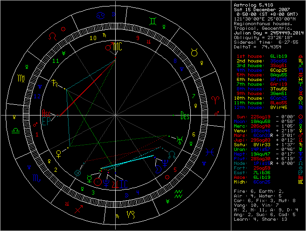Select the Des descendant label in the chart

click(x=185, y=114)
